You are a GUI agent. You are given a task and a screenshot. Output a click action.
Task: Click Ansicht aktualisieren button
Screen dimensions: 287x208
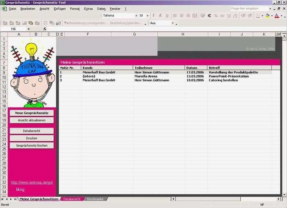(x=32, y=120)
